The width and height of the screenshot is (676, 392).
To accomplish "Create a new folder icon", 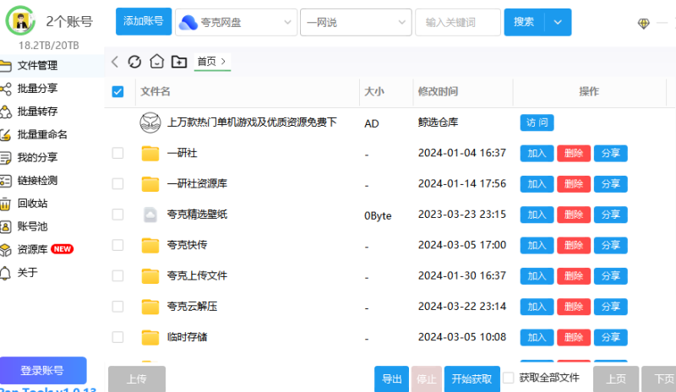I will pos(179,62).
